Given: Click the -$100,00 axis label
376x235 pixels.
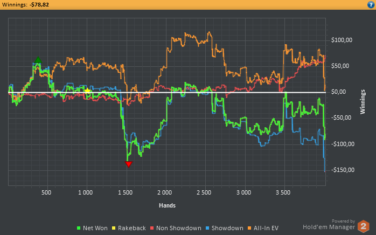Looking at the screenshot, I should pyautogui.click(x=343, y=144).
